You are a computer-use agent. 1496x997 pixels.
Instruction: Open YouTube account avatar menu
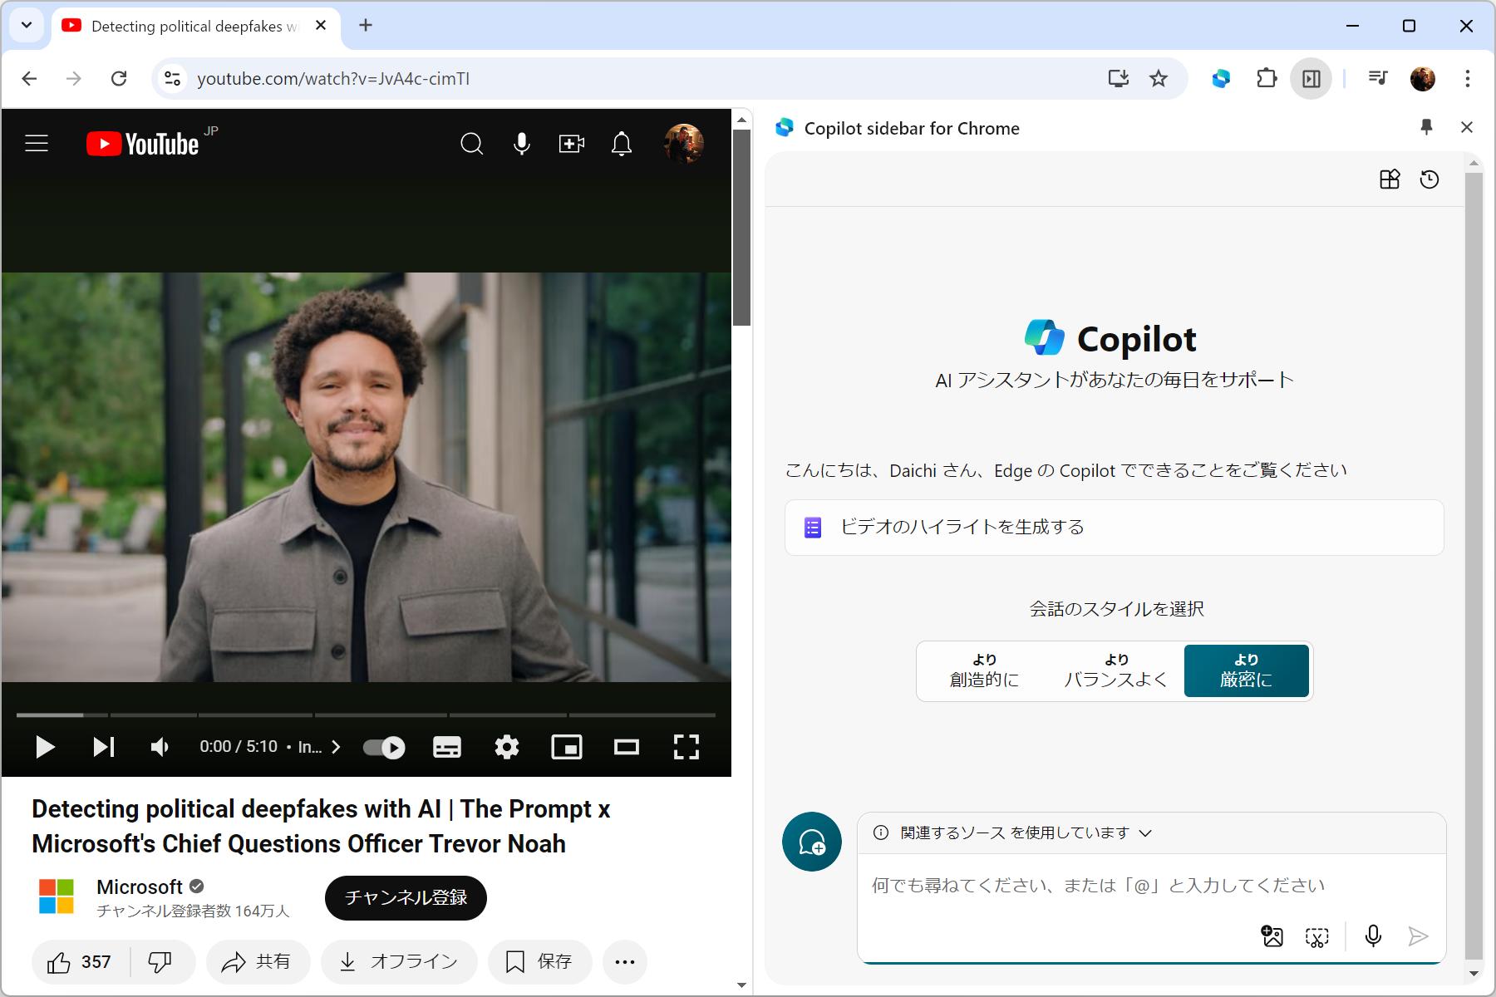(x=684, y=144)
